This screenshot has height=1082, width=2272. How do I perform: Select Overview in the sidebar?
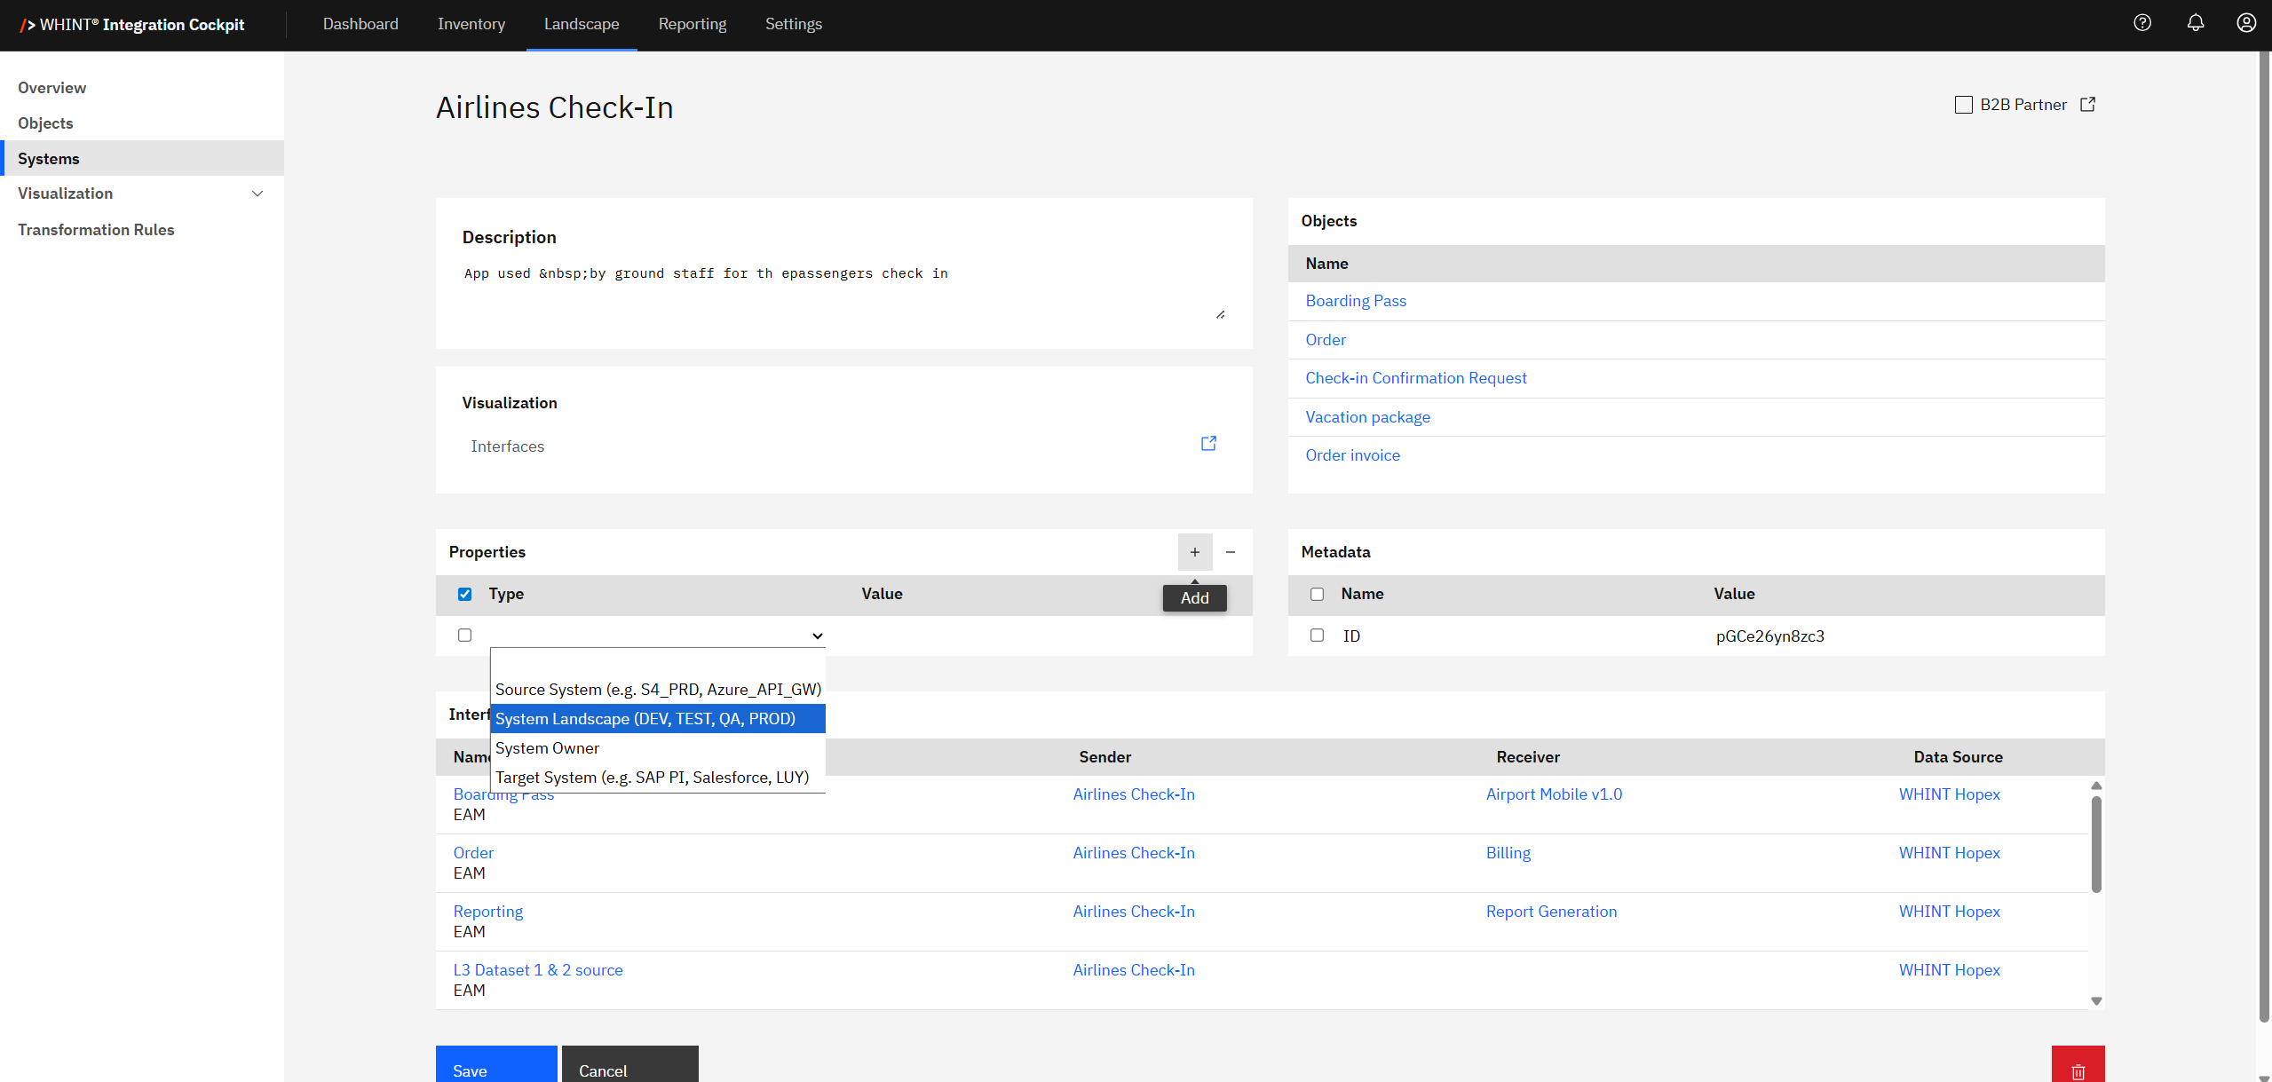(142, 88)
